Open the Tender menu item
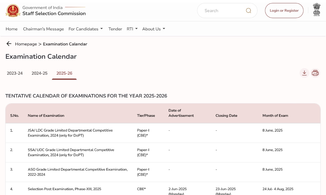The height and width of the screenshot is (195, 326). pyautogui.click(x=115, y=29)
